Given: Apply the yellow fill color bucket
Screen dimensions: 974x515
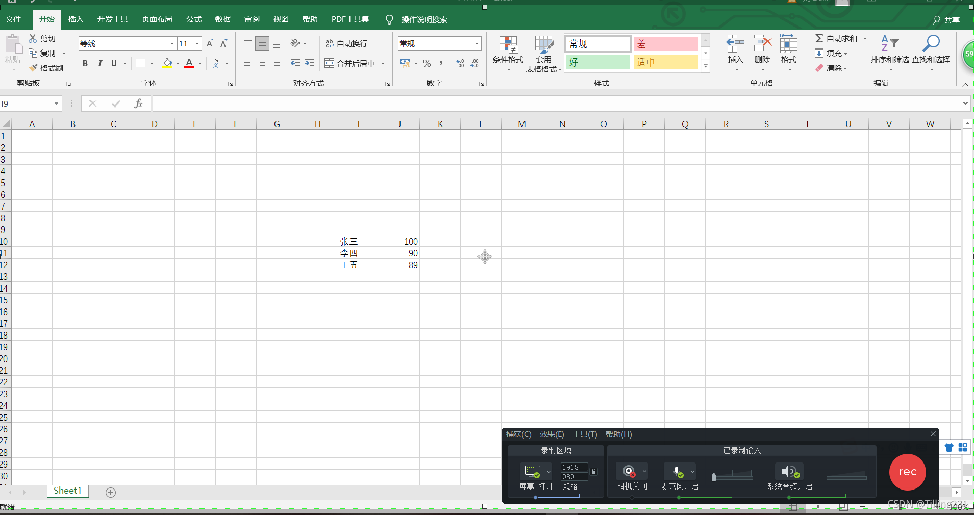Looking at the screenshot, I should 167,63.
